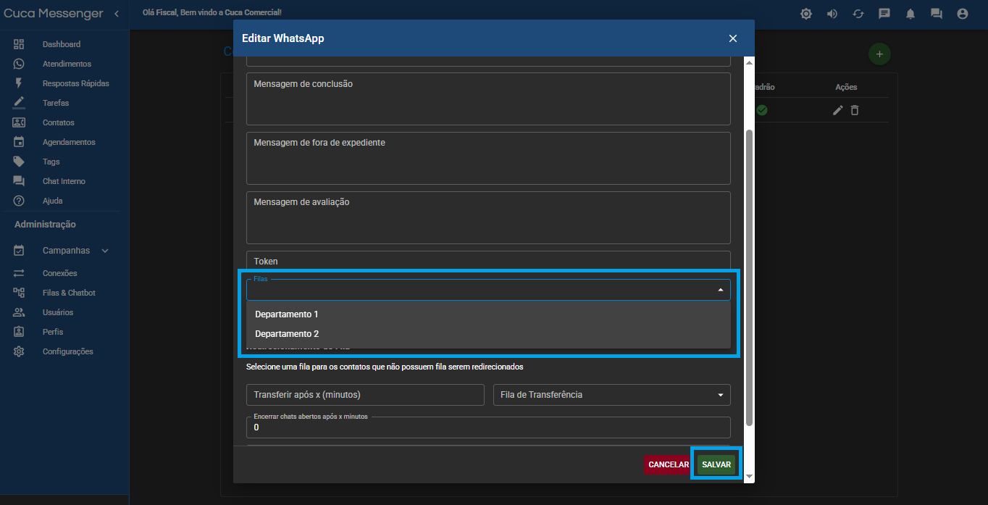Toggle theme with brightness icon in top bar

(806, 14)
